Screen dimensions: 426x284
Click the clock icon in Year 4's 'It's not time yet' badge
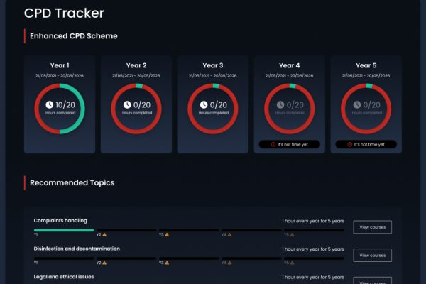(x=273, y=144)
